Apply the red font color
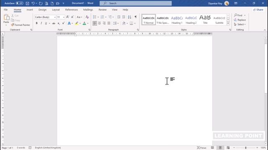The image size is (268, 150). pos(85,23)
